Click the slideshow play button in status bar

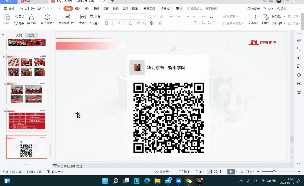[x=231, y=172]
